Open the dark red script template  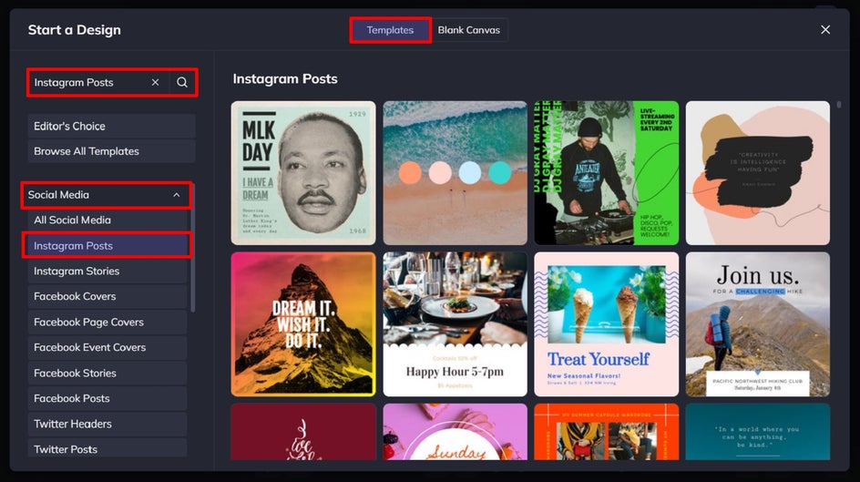pyautogui.click(x=303, y=432)
